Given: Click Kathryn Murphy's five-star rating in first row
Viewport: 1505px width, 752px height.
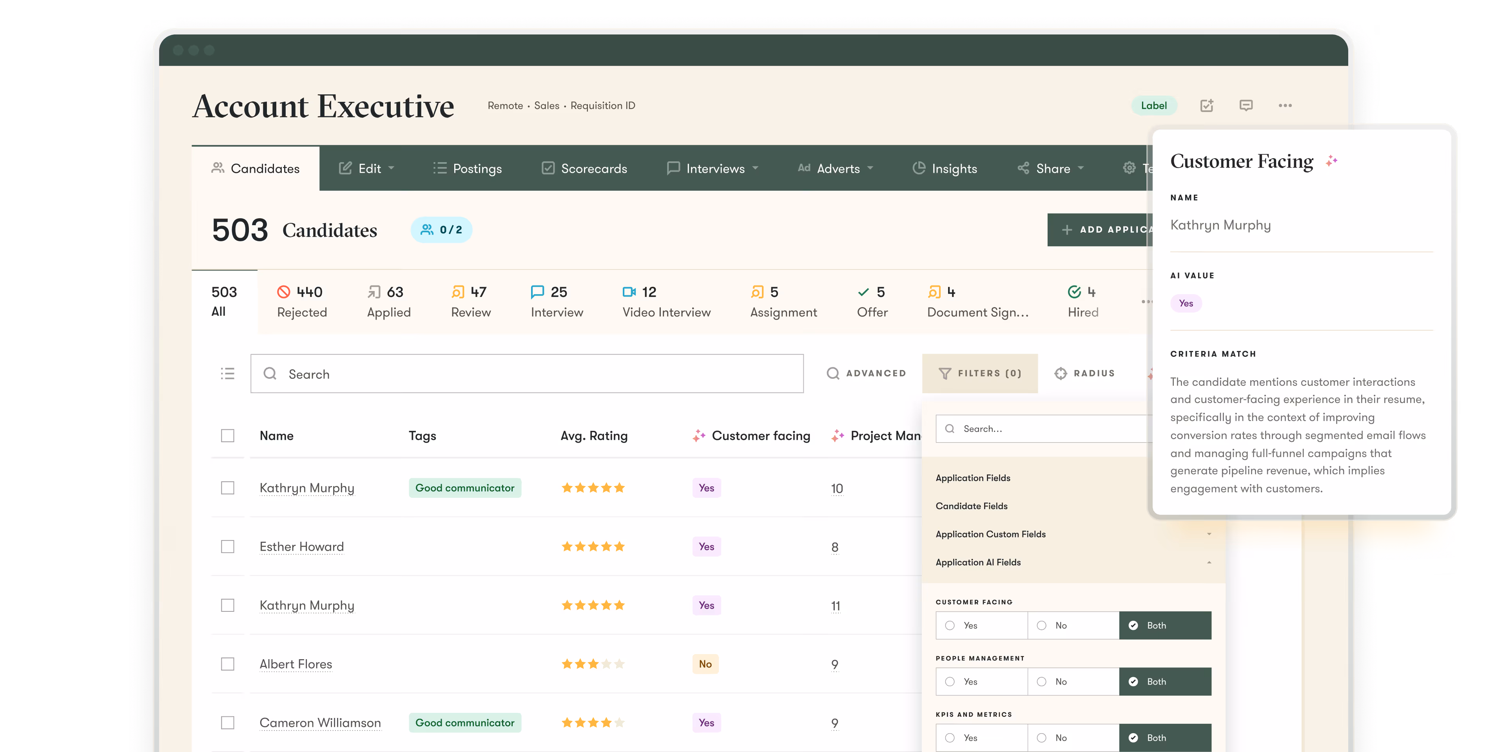Looking at the screenshot, I should click(x=593, y=488).
